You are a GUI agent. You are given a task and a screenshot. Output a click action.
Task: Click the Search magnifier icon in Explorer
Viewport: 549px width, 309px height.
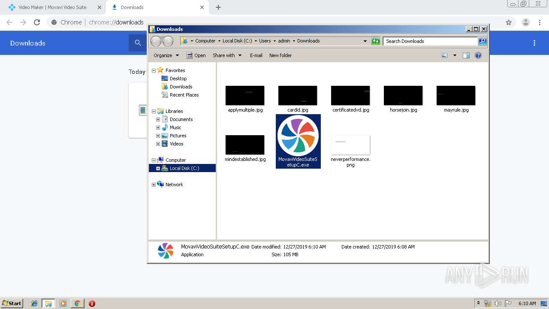483,41
